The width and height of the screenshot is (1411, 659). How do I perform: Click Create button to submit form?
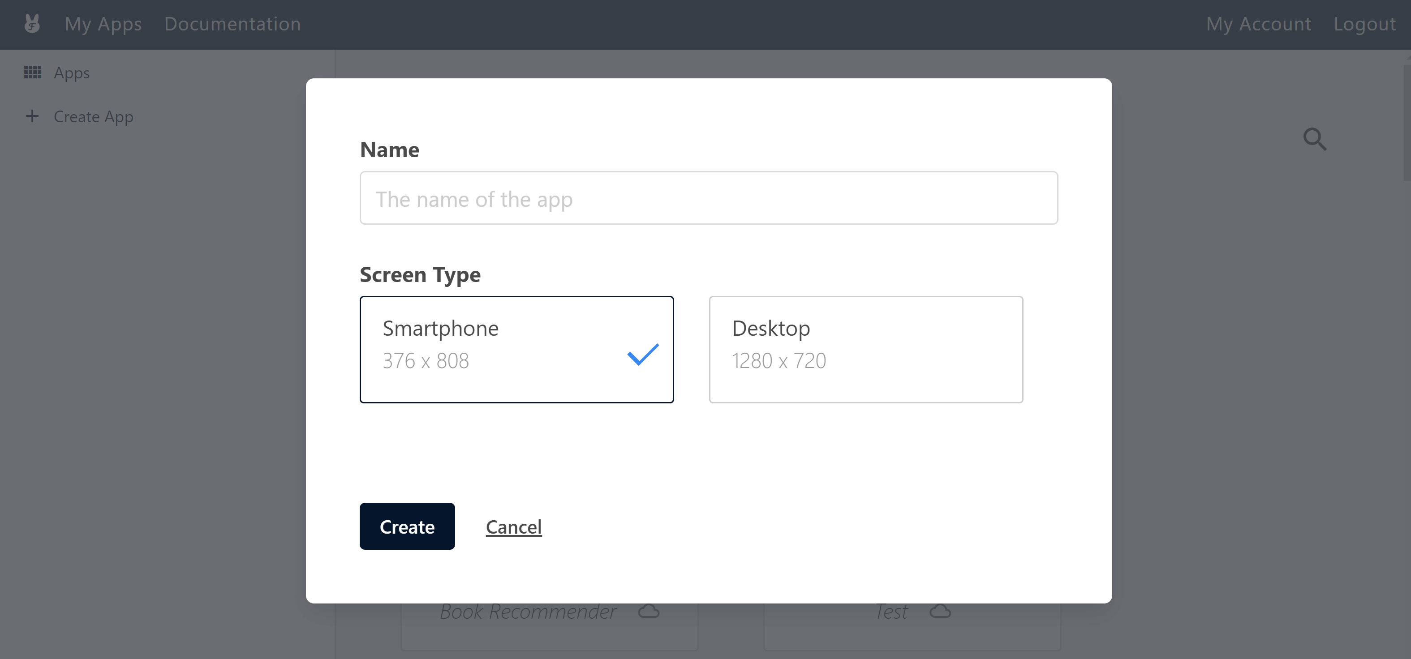[407, 526]
